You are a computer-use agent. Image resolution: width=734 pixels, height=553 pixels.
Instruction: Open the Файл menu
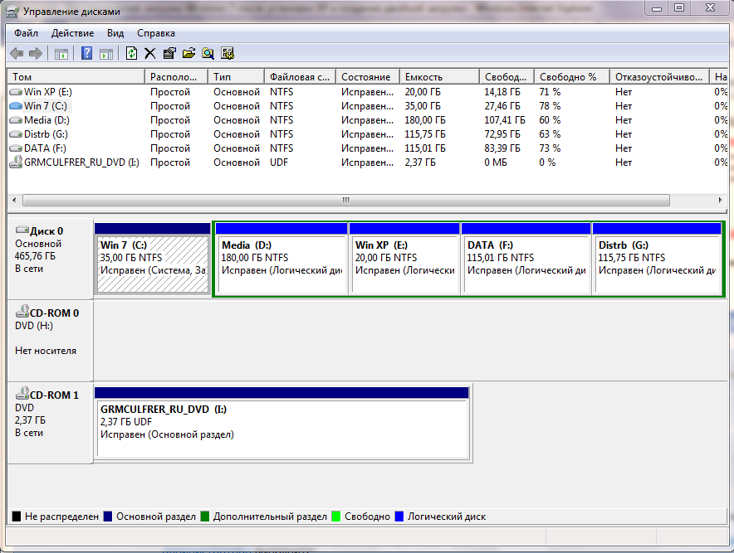click(x=26, y=33)
